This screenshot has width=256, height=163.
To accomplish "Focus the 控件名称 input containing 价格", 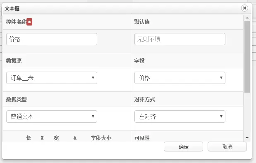I will coord(52,39).
